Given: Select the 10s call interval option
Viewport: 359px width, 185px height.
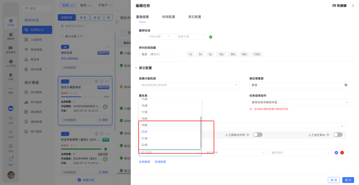Looking at the screenshot, I should click(x=221, y=54).
